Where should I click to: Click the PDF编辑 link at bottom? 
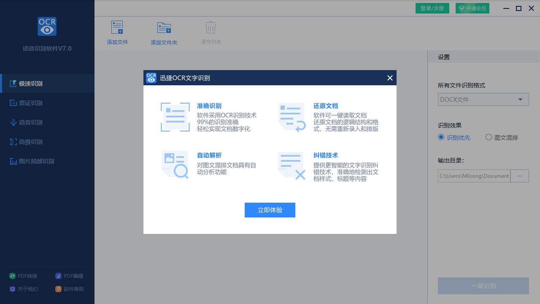(x=69, y=276)
